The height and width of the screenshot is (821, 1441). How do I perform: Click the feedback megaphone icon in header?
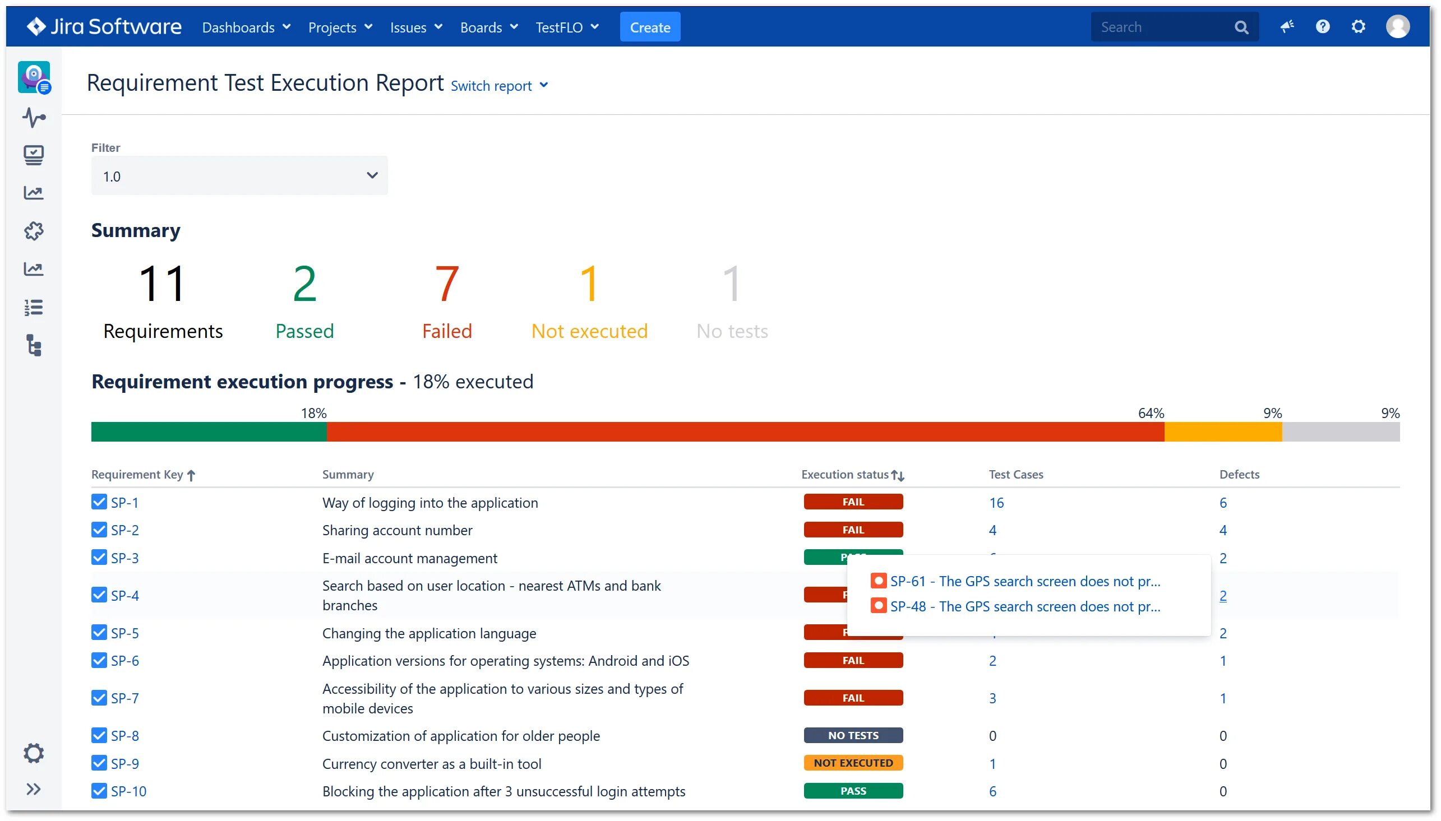pyautogui.click(x=1286, y=26)
